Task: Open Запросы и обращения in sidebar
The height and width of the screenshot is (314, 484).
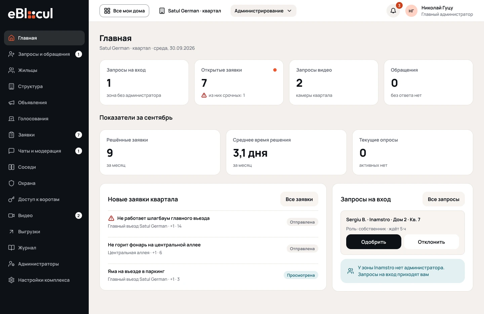Action: [44, 54]
